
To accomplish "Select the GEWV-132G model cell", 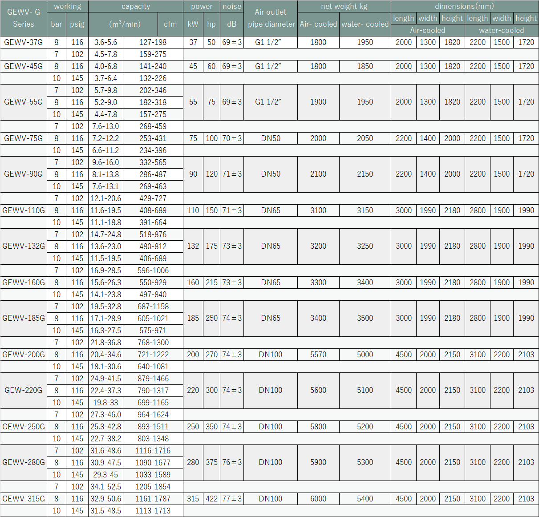I will point(24,246).
